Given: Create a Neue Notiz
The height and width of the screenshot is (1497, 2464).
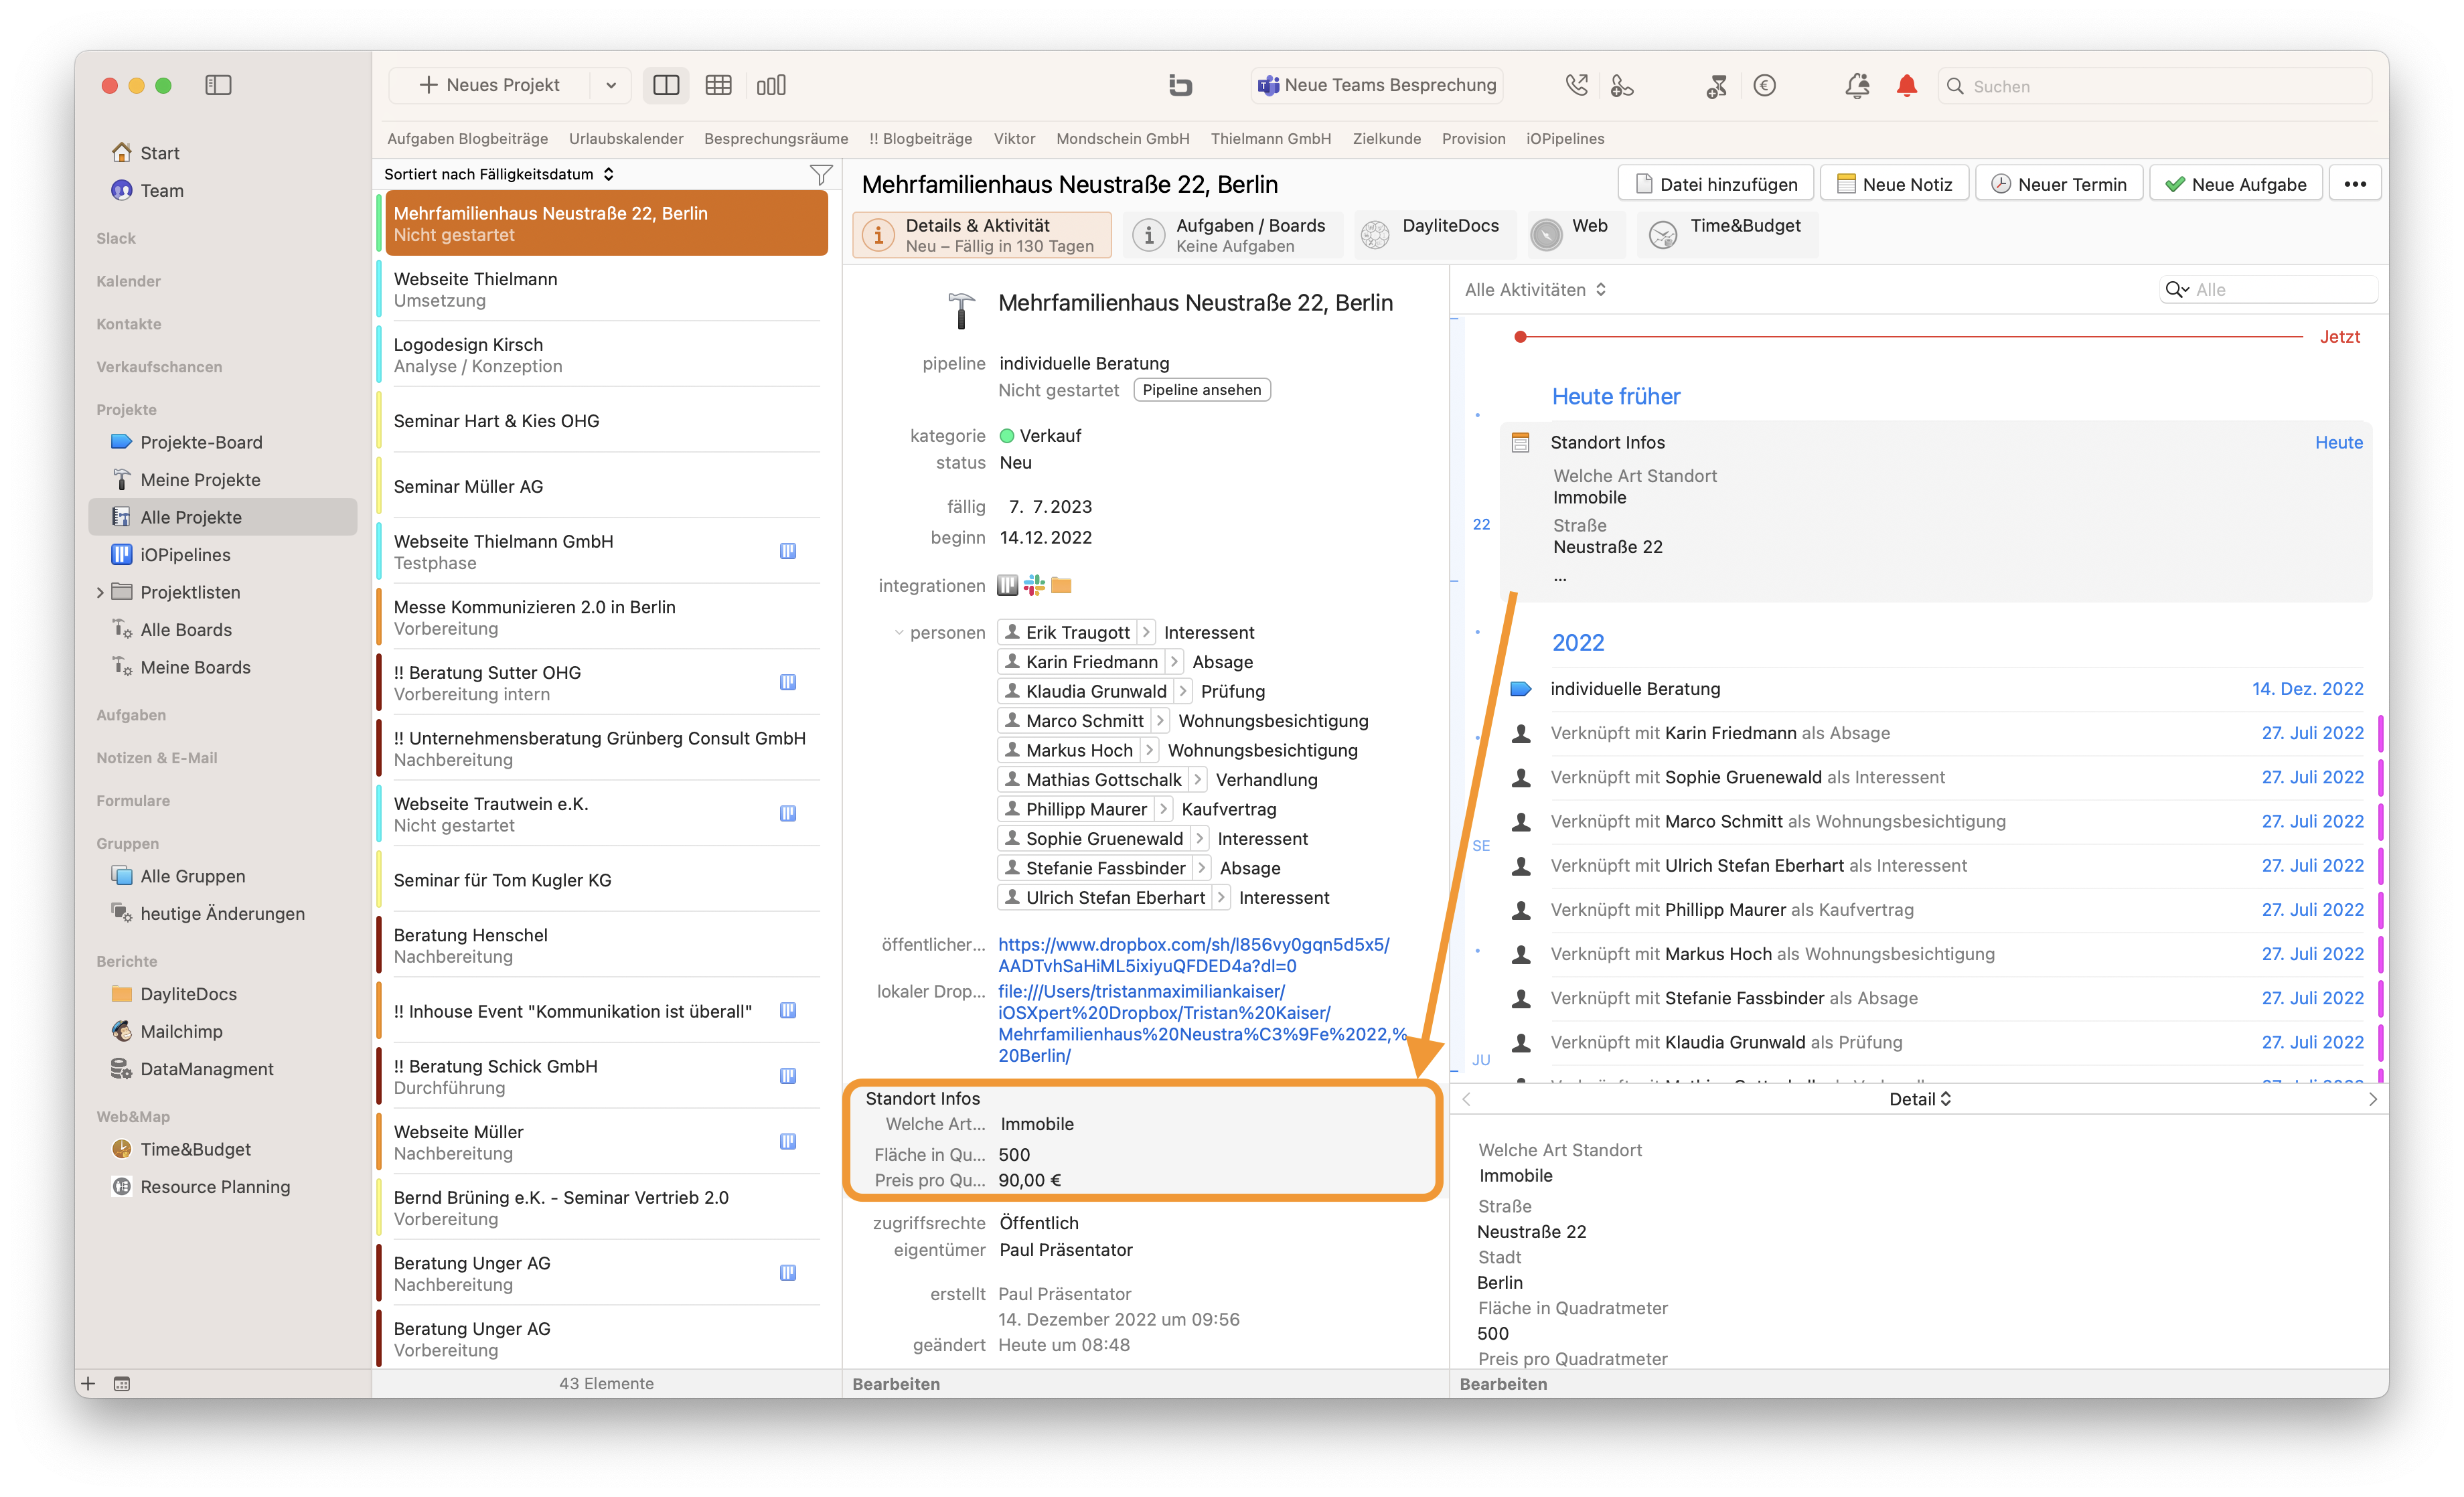Looking at the screenshot, I should 1895,184.
